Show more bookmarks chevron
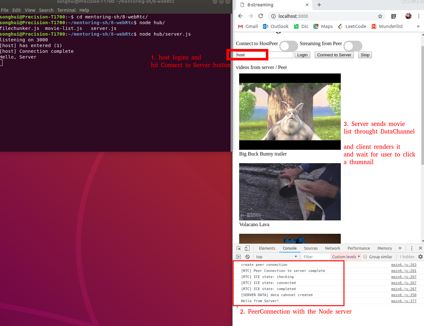The height and width of the screenshot is (326, 424). (418, 26)
